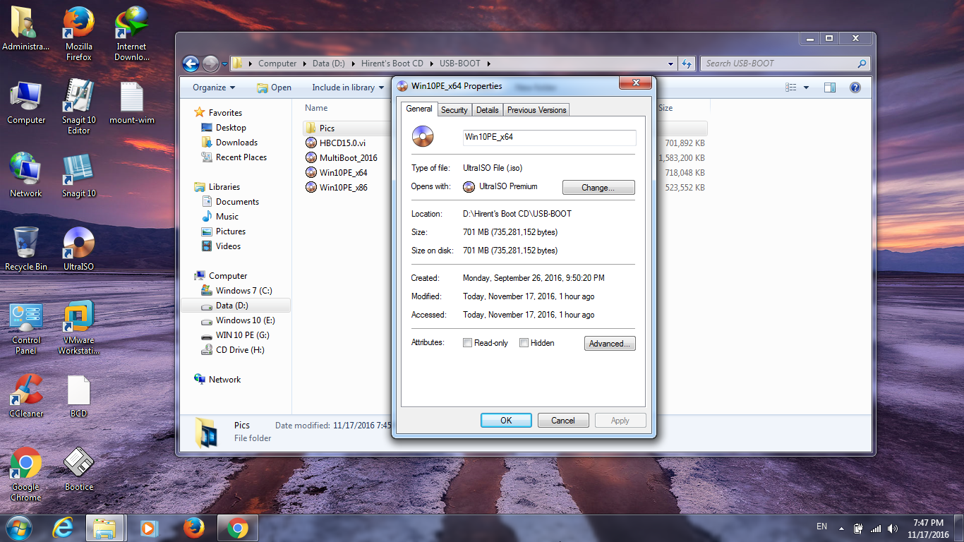The height and width of the screenshot is (542, 964).
Task: Open Explorer help icon
Action: 855,88
